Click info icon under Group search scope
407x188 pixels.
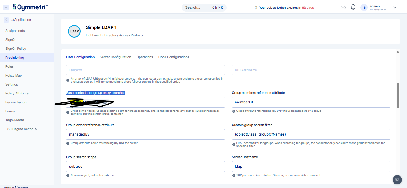click(x=68, y=175)
